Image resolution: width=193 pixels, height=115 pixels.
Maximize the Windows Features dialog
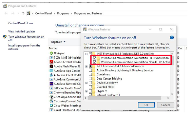160,29
